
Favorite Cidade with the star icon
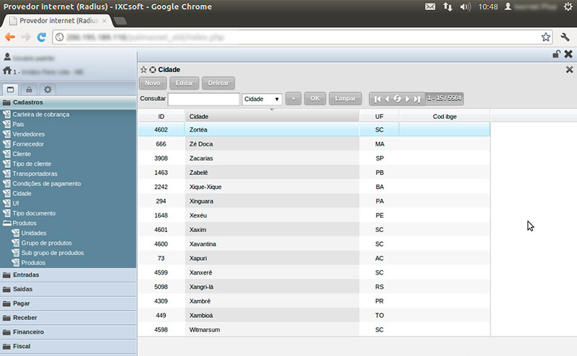[144, 69]
